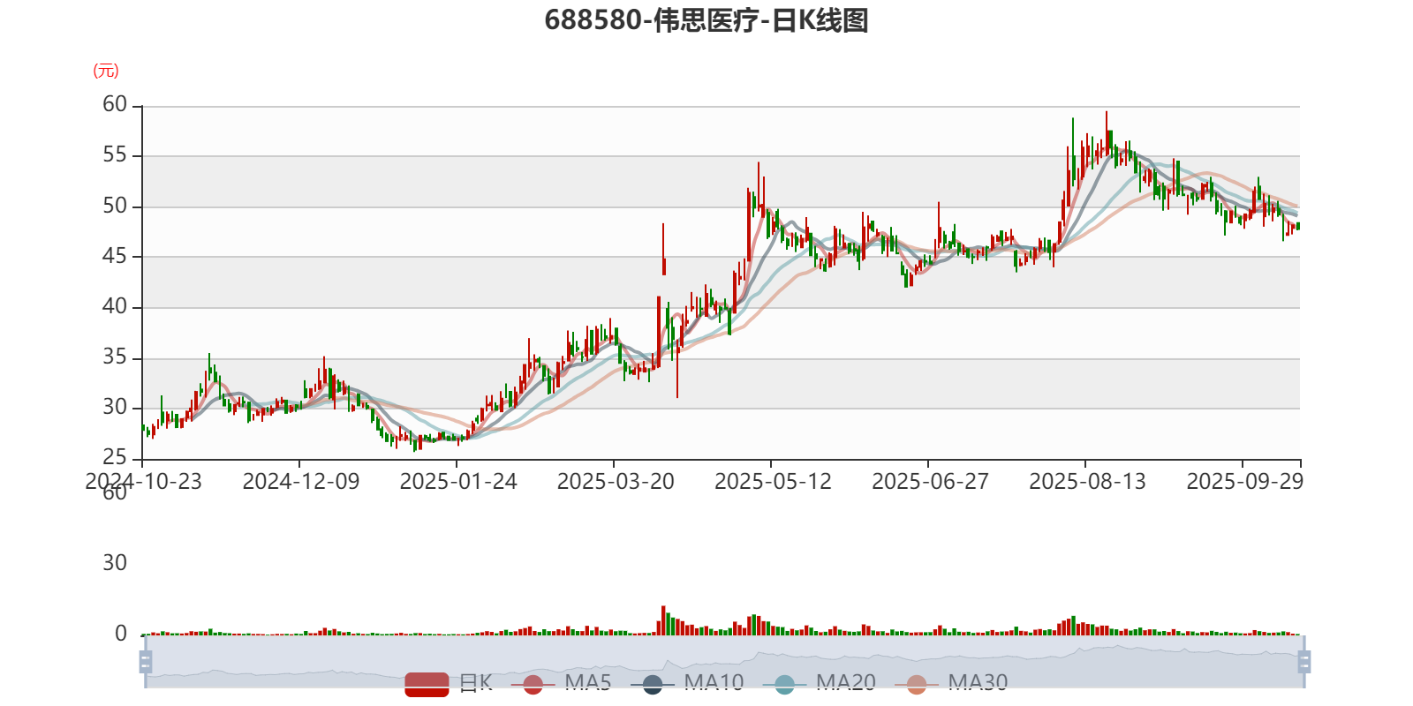Click the 2025-06-27 date label
The image size is (1413, 706).
(930, 482)
